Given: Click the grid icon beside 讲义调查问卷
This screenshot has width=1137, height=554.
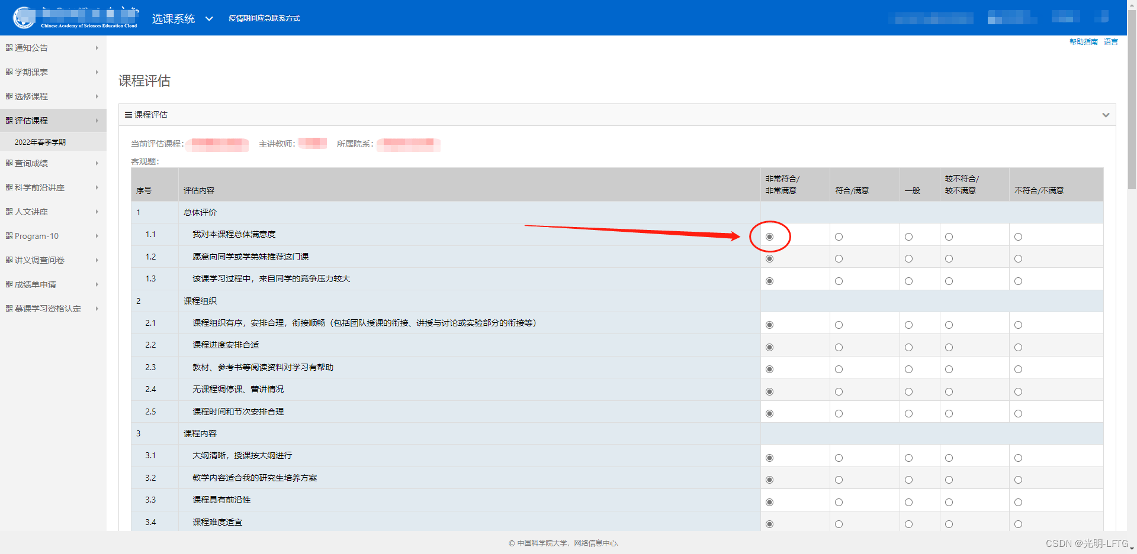Looking at the screenshot, I should (9, 260).
